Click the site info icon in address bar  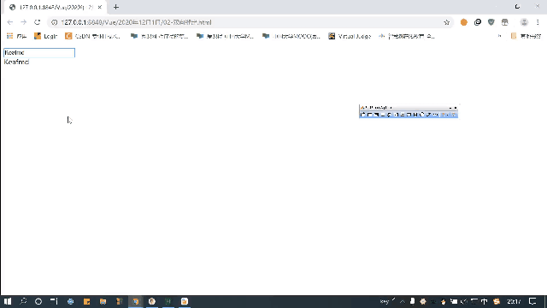click(55, 22)
